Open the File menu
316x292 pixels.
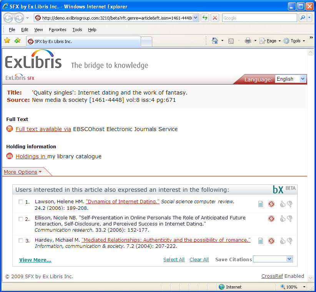pos(12,30)
